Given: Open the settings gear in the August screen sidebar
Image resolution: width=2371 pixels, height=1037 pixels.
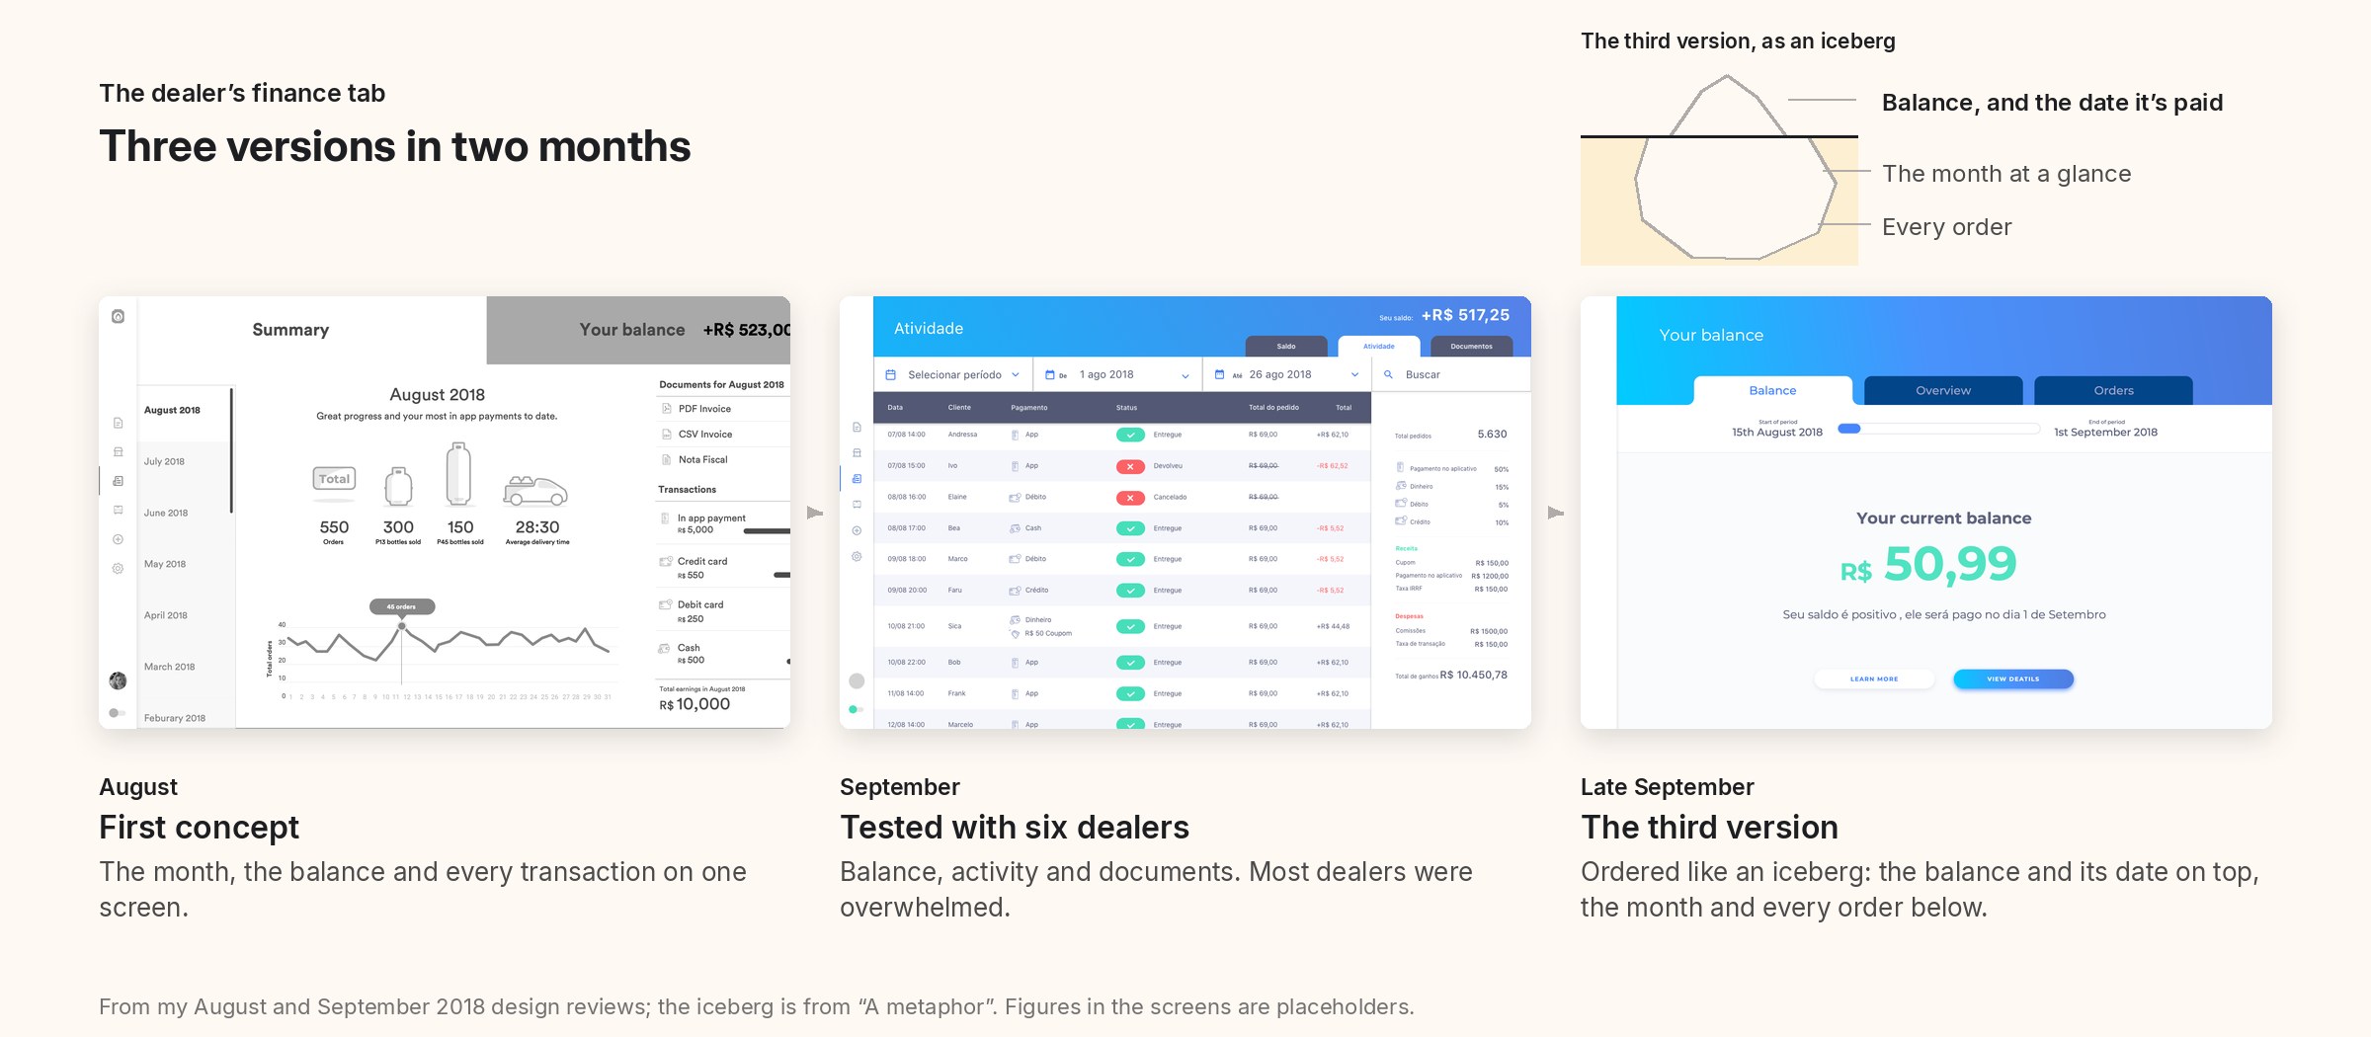Looking at the screenshot, I should [x=118, y=569].
